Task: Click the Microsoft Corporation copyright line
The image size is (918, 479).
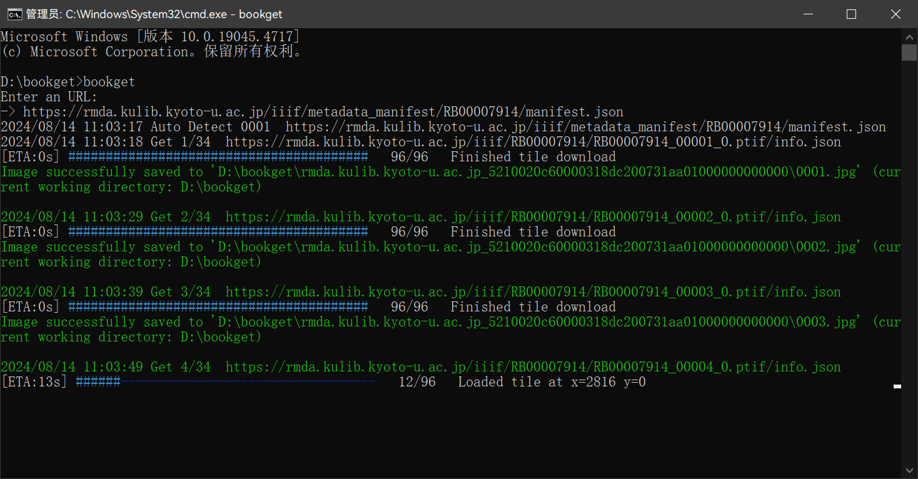Action: pyautogui.click(x=152, y=52)
